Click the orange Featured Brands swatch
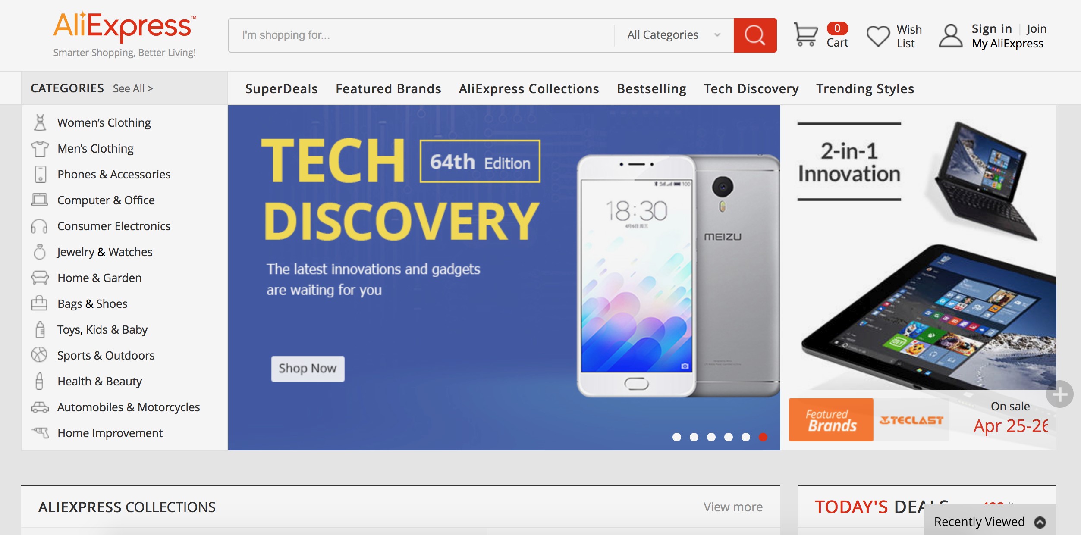Screen dimensions: 1081x535 pyautogui.click(x=831, y=420)
